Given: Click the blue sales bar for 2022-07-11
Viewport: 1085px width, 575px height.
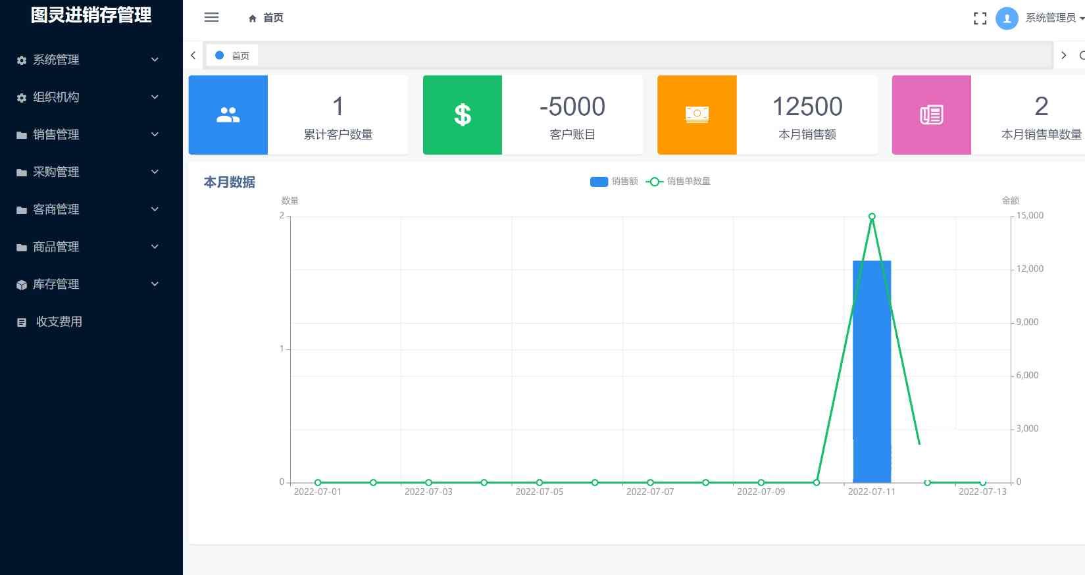Looking at the screenshot, I should [872, 368].
